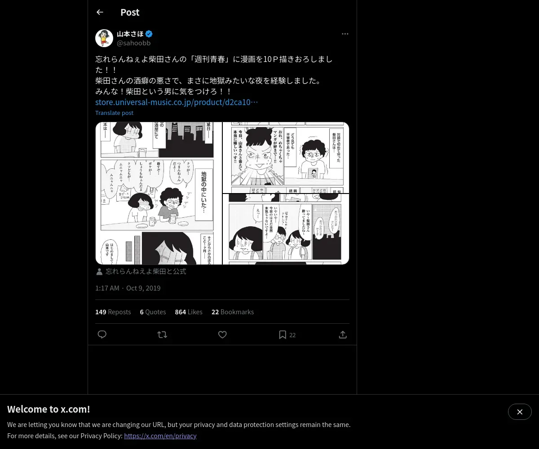
Task: Open the x.com privacy policy link
Action: click(160, 436)
